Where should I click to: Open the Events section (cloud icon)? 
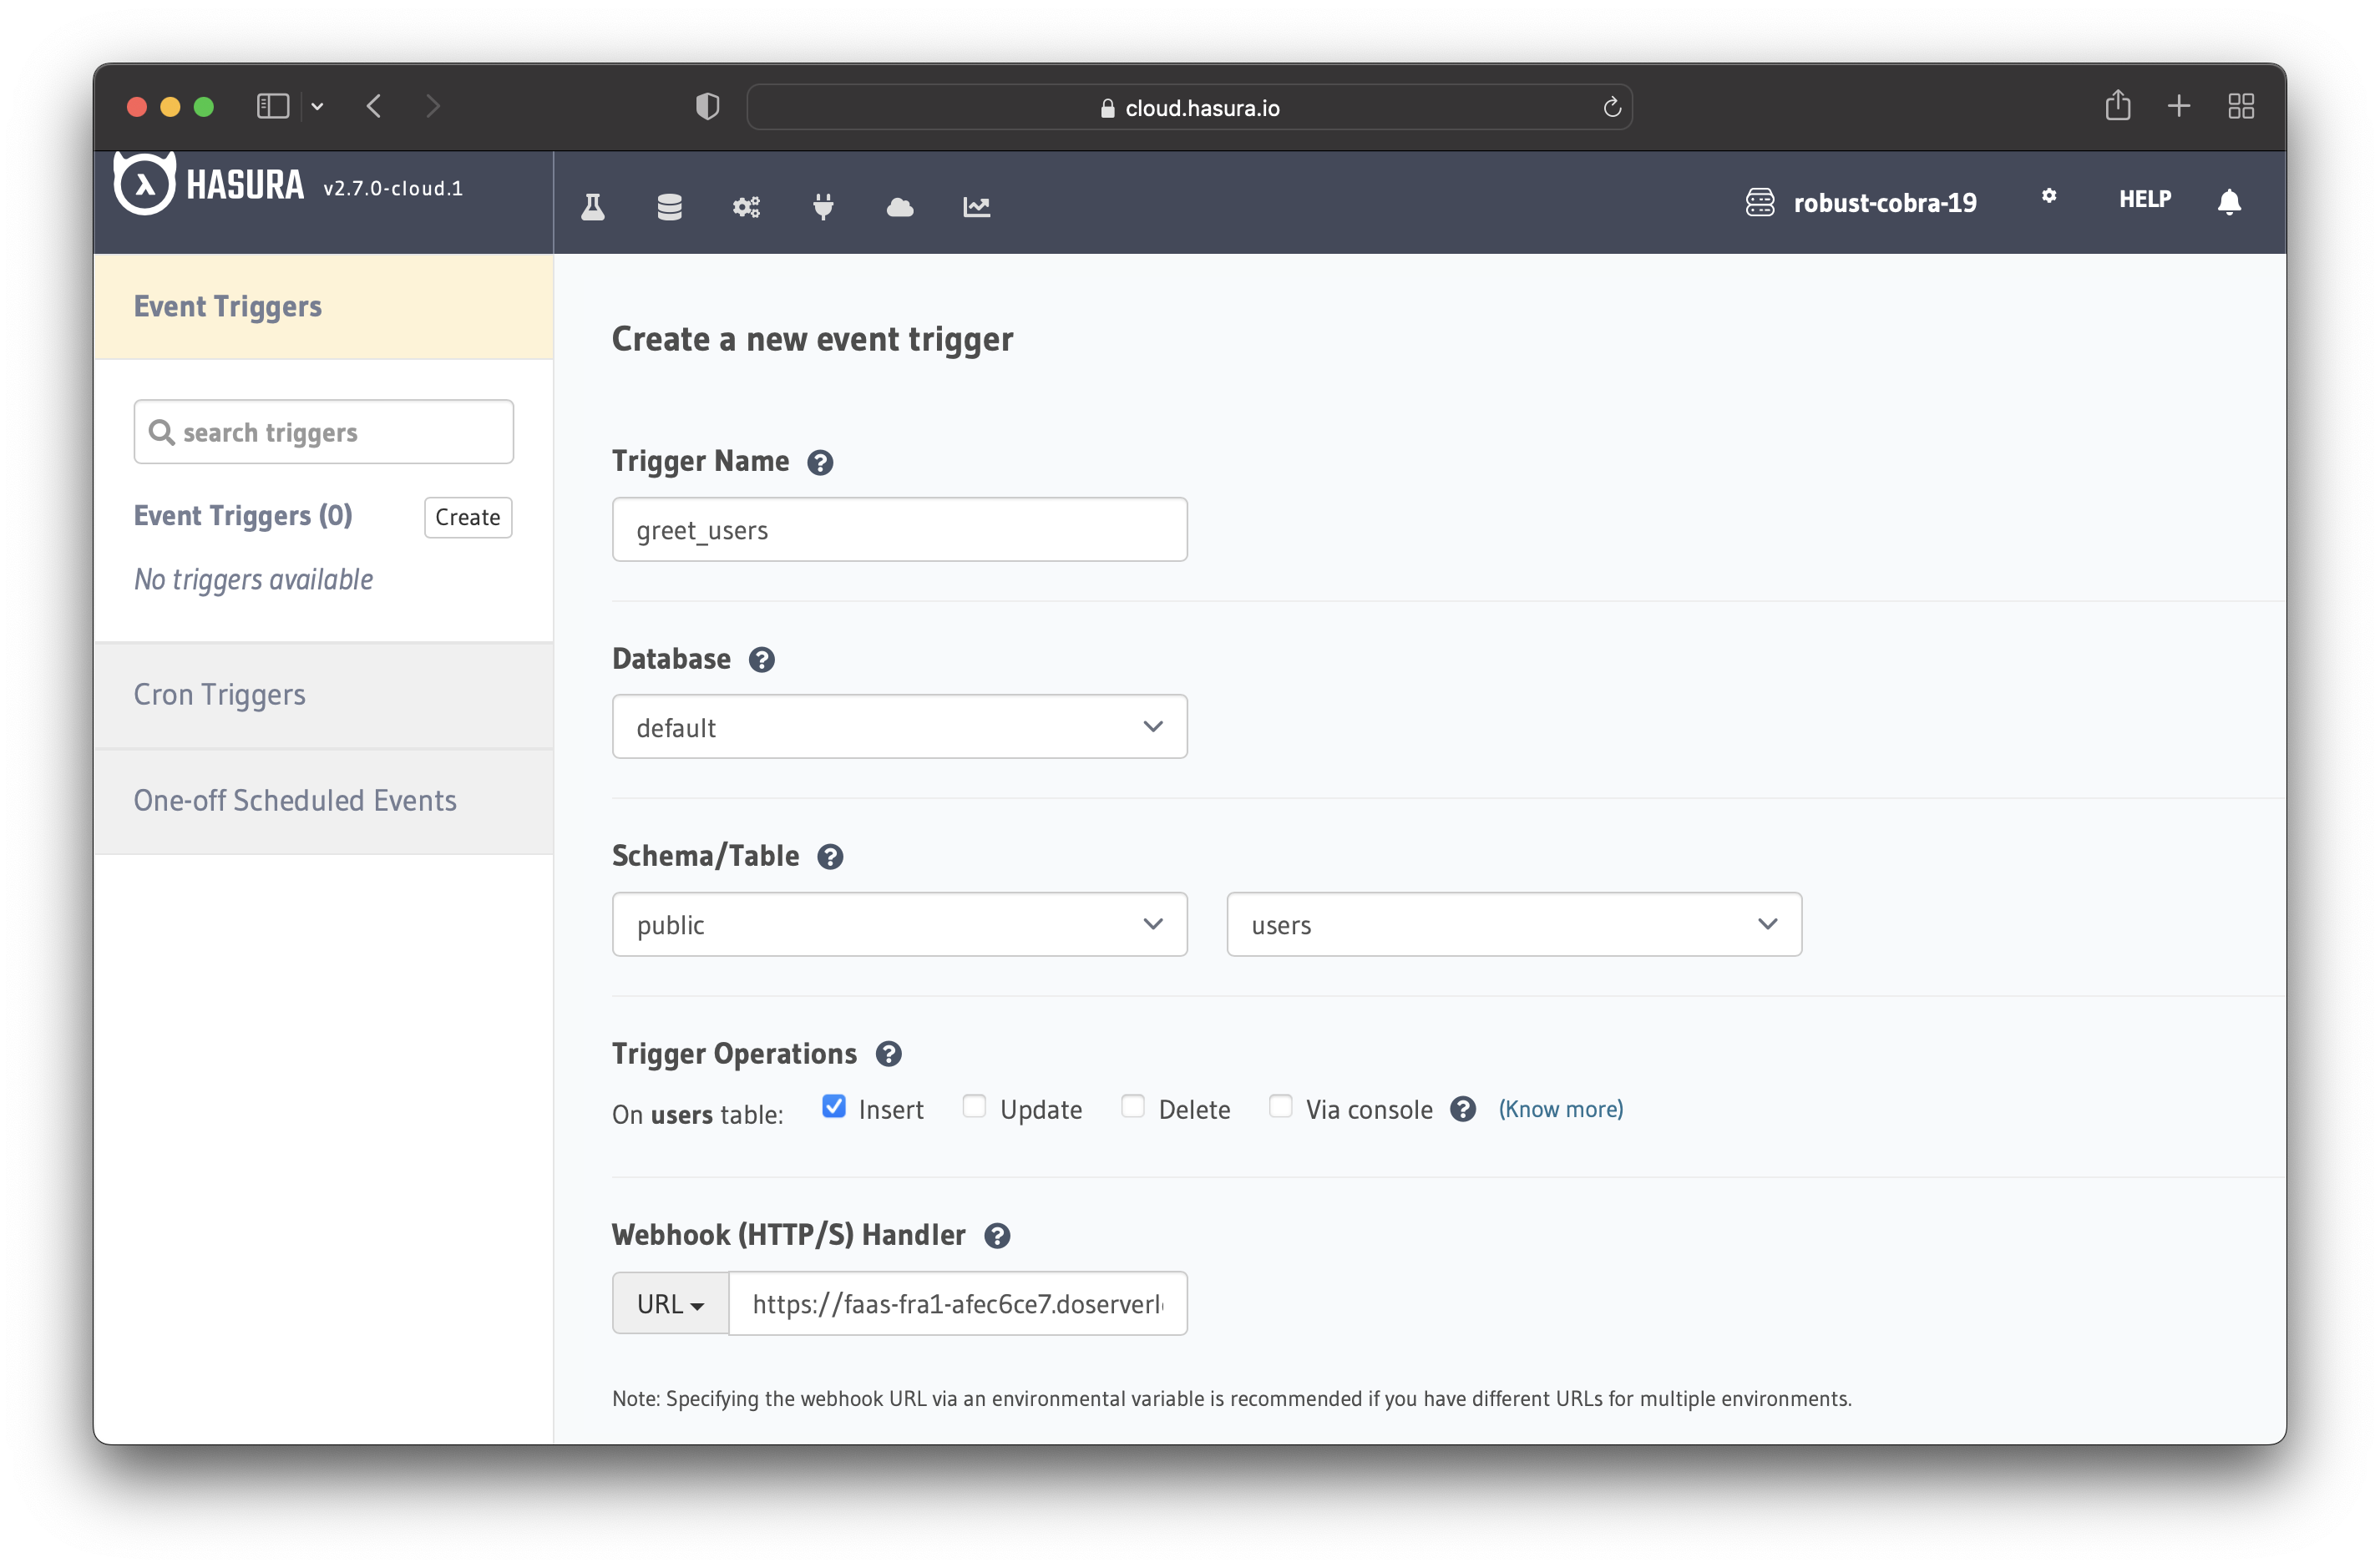click(x=900, y=206)
